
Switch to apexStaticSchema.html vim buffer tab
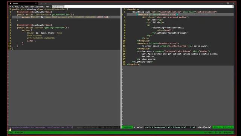(x=31, y=7)
